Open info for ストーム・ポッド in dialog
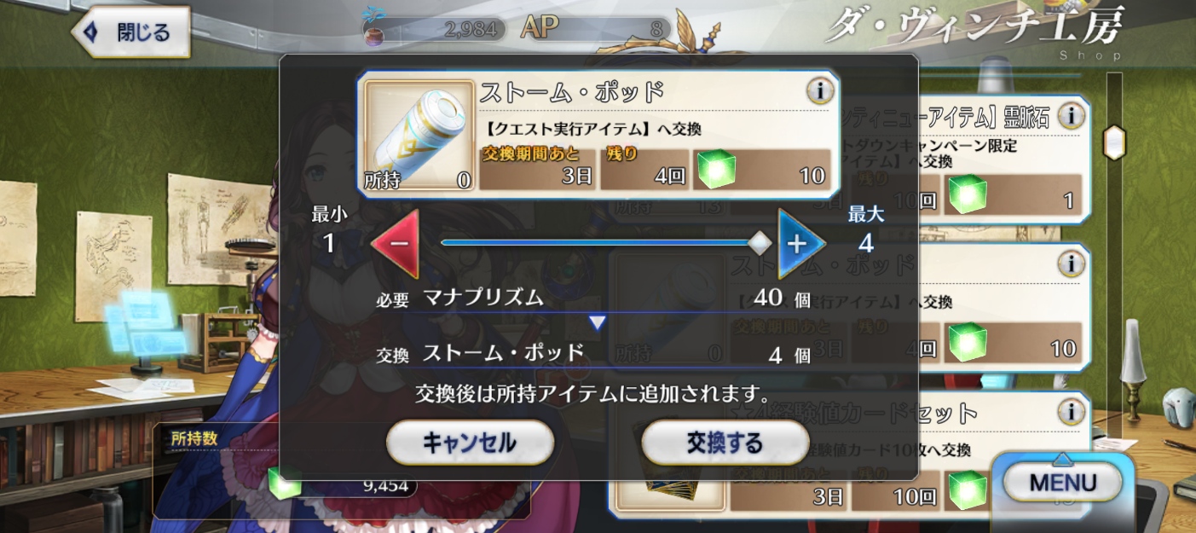 pos(819,90)
